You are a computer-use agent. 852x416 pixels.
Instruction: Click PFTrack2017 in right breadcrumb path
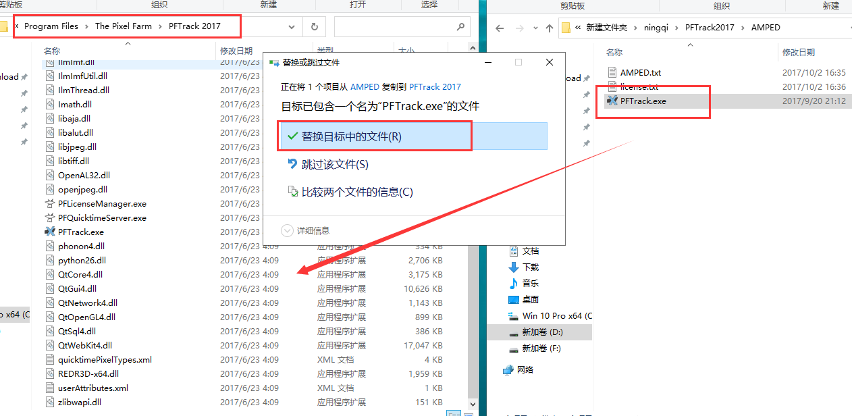710,28
